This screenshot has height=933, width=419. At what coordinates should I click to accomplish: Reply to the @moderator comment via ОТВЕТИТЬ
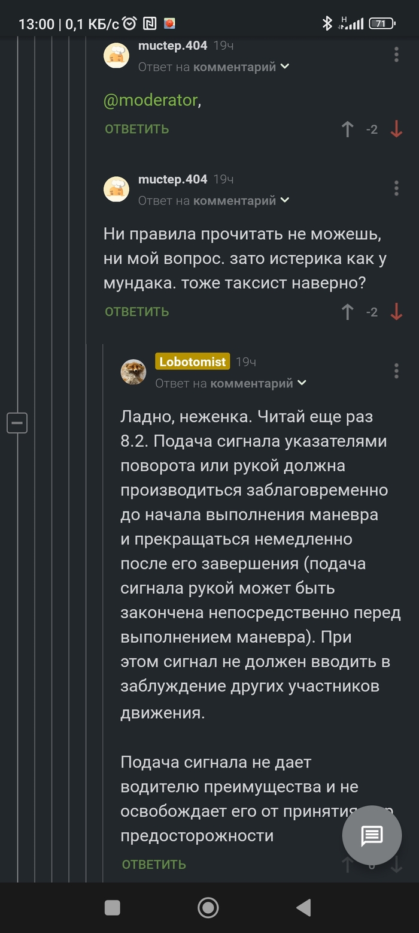(137, 129)
